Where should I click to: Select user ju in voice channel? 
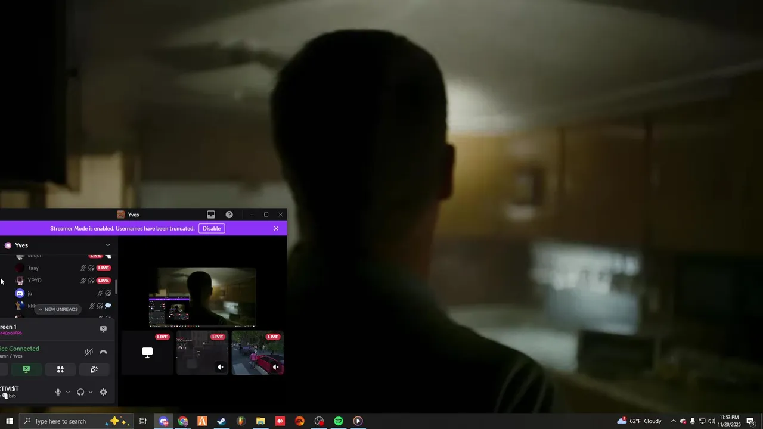tap(30, 293)
